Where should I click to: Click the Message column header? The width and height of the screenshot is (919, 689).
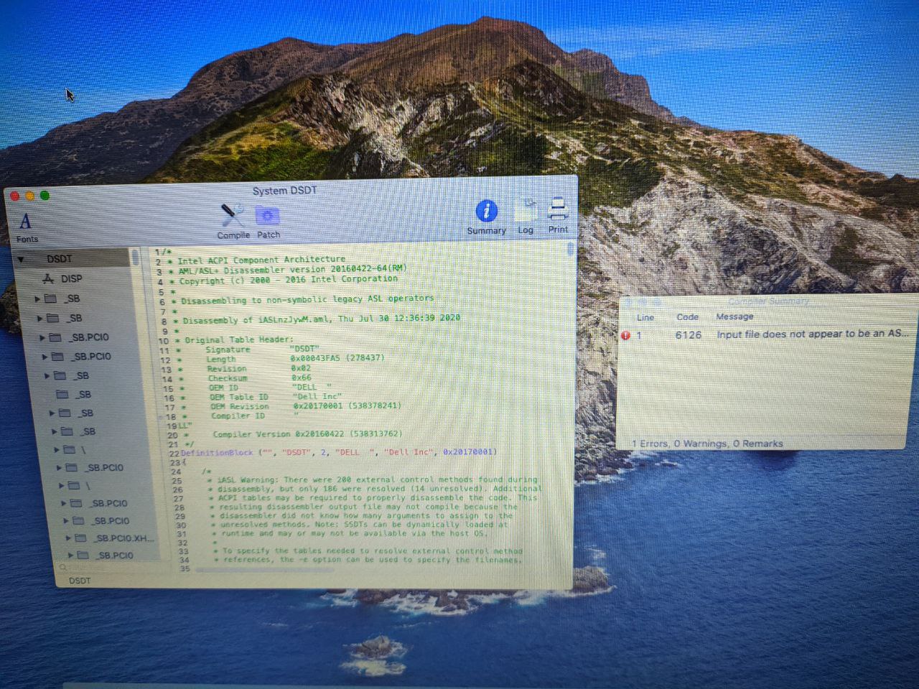(x=734, y=316)
